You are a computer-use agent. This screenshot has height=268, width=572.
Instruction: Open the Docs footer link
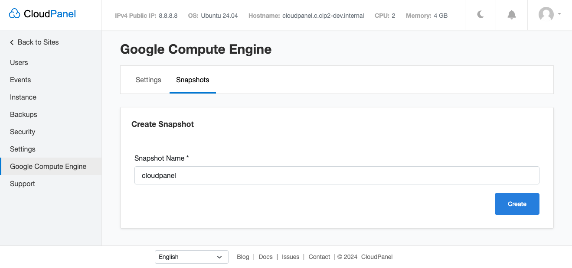point(265,257)
